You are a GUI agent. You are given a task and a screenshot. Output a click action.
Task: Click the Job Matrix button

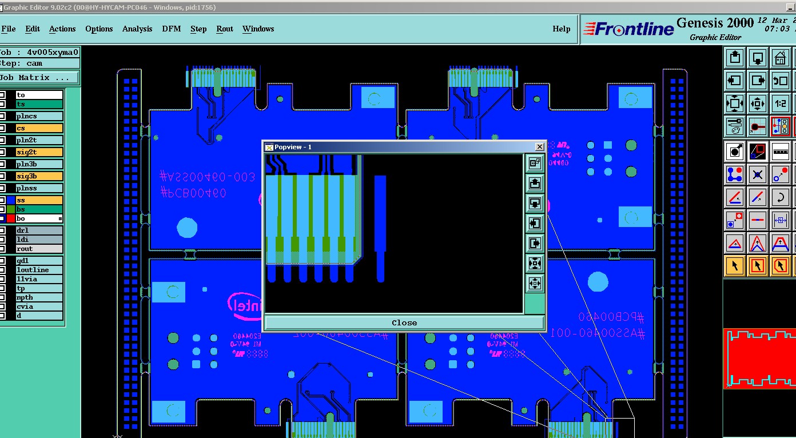39,77
